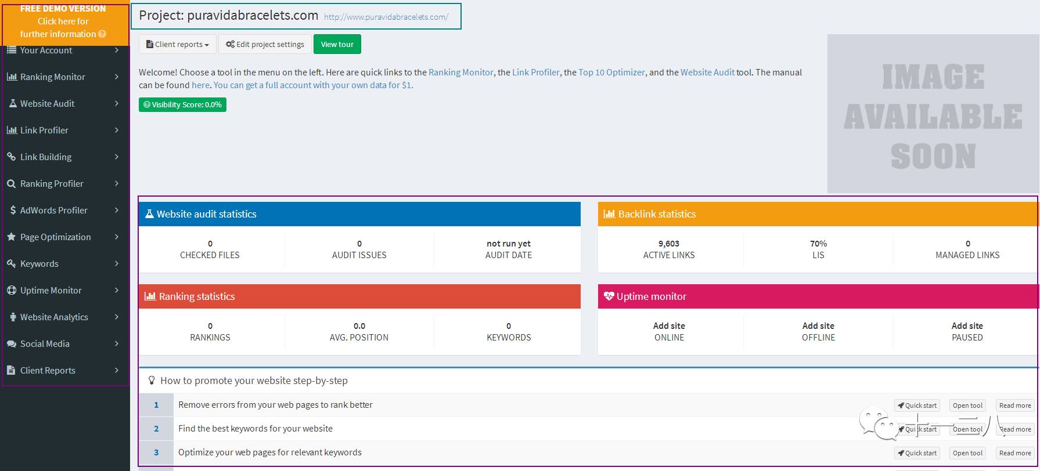
Task: Expand the Your Account sidebar chevron
Action: coord(117,50)
